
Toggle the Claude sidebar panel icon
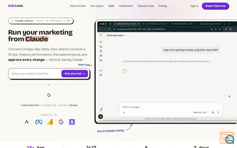[101, 35]
